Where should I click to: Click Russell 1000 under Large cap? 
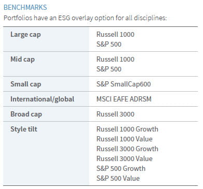pos(115,34)
